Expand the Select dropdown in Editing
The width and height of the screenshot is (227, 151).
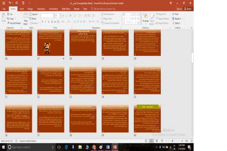pos(177,23)
